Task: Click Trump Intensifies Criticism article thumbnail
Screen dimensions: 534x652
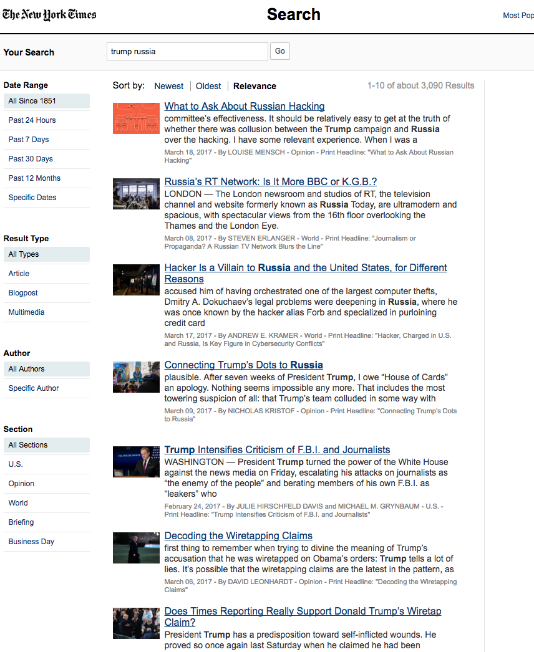Action: pos(136,462)
